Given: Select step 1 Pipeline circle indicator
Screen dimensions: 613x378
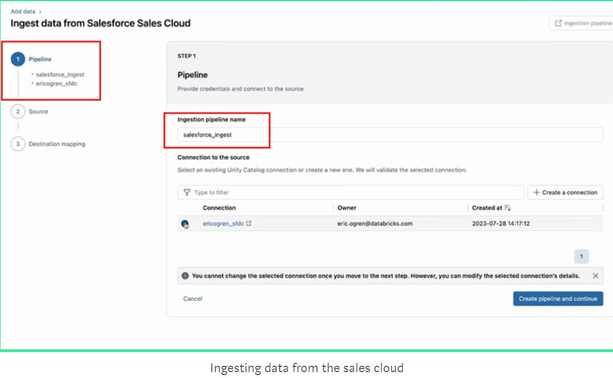Looking at the screenshot, I should point(17,59).
